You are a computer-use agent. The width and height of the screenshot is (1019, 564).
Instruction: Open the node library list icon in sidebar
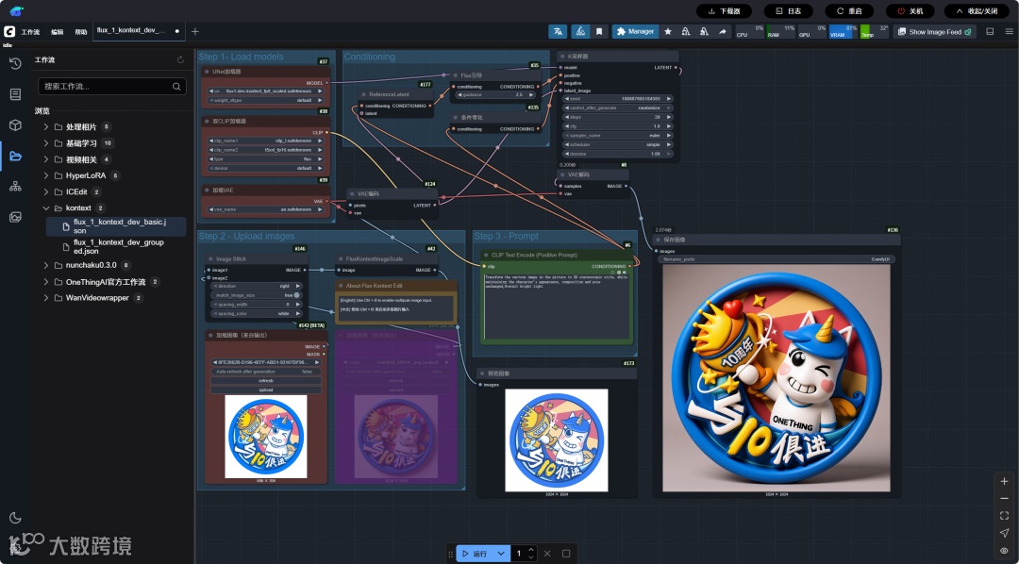16,94
